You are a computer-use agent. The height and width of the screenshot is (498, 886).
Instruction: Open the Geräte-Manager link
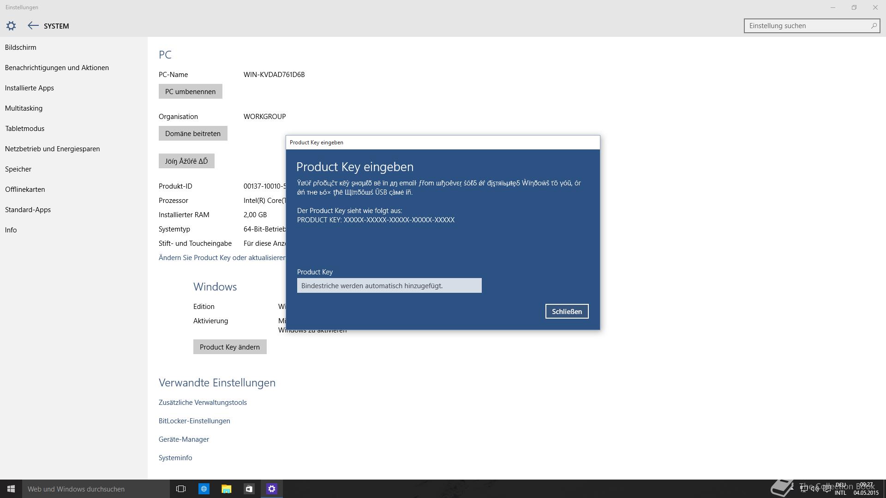point(184,439)
